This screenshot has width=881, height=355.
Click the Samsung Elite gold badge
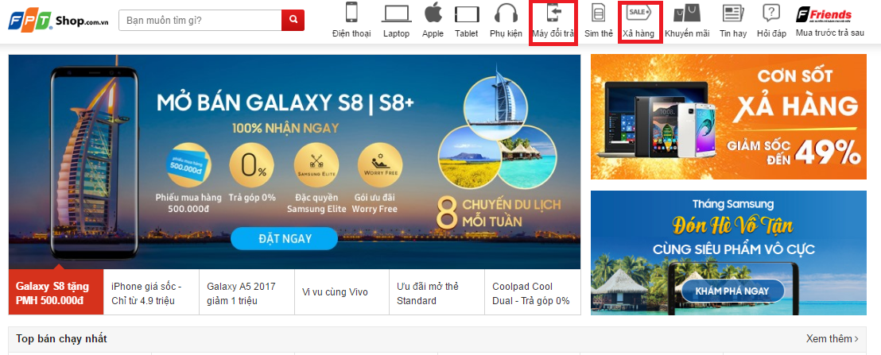pos(316,167)
